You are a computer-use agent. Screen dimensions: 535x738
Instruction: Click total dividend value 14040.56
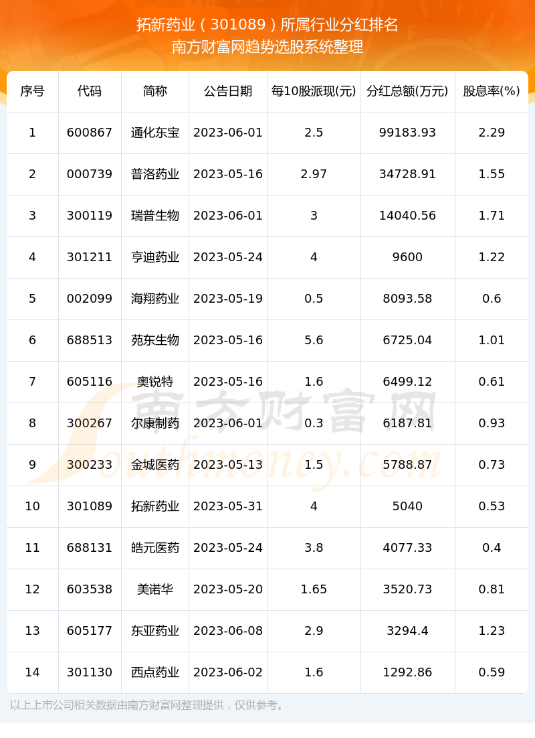click(407, 216)
